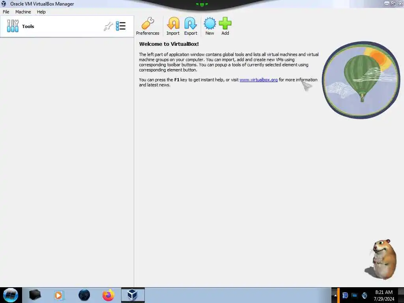The width and height of the screenshot is (404, 303).
Task: Visit the www.virtualbox.org link
Action: 258,80
